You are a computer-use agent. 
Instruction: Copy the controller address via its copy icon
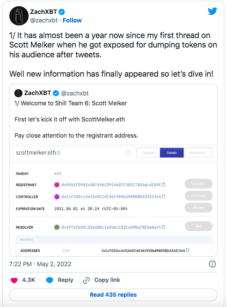164,196
